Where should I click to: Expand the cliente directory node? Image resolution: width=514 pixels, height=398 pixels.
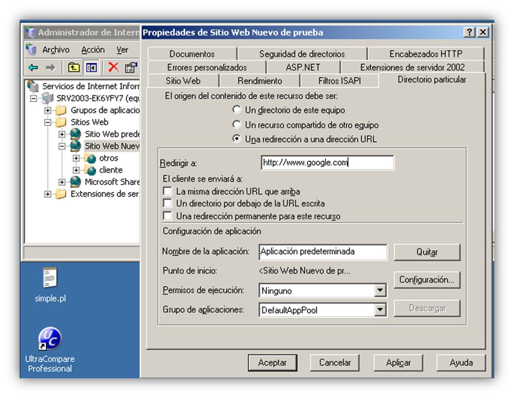pyautogui.click(x=76, y=170)
